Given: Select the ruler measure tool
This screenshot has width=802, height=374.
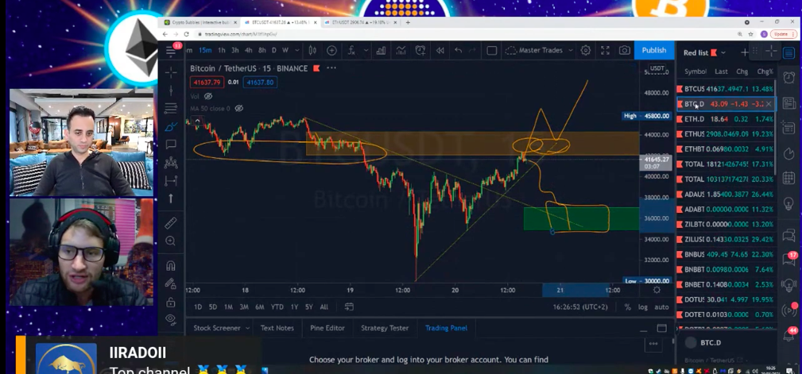Looking at the screenshot, I should pyautogui.click(x=171, y=223).
